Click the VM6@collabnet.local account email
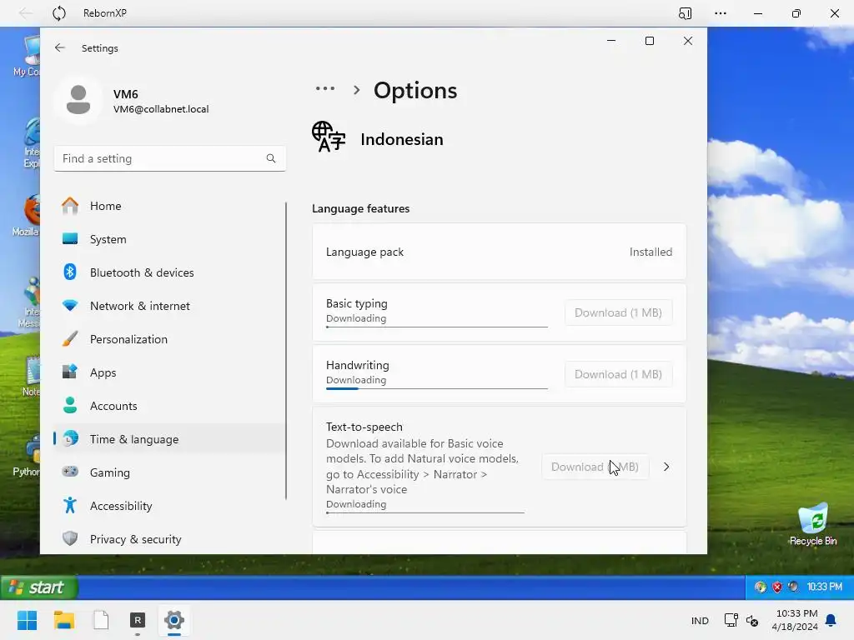 161,109
